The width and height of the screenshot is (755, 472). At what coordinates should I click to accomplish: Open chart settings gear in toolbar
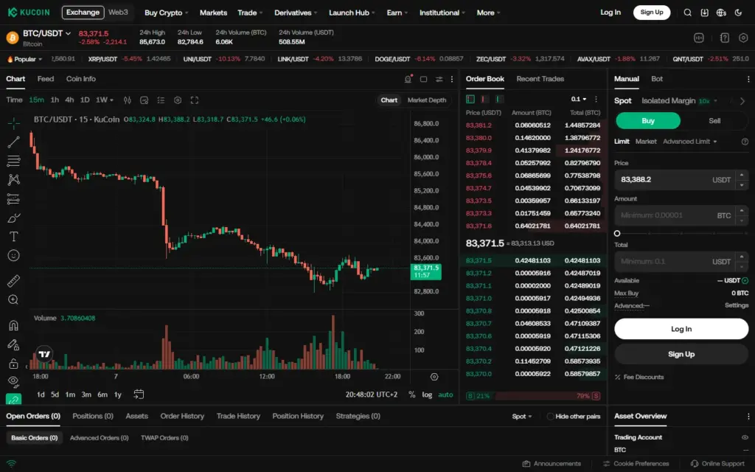[178, 100]
